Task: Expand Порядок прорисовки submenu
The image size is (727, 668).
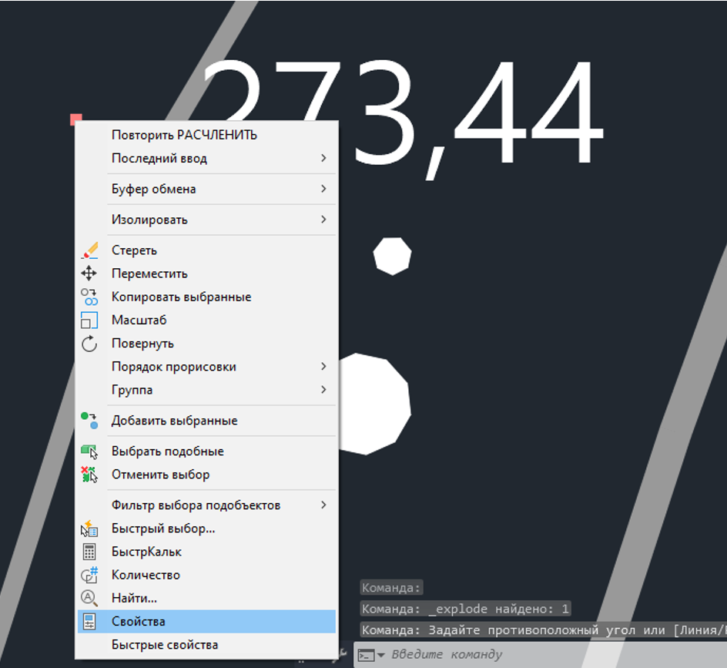Action: pos(323,367)
